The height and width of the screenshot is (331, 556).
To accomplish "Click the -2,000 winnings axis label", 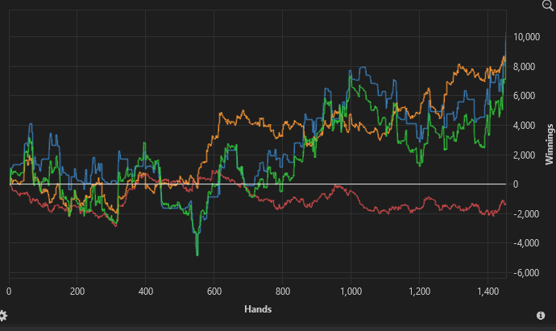I will click(x=526, y=214).
